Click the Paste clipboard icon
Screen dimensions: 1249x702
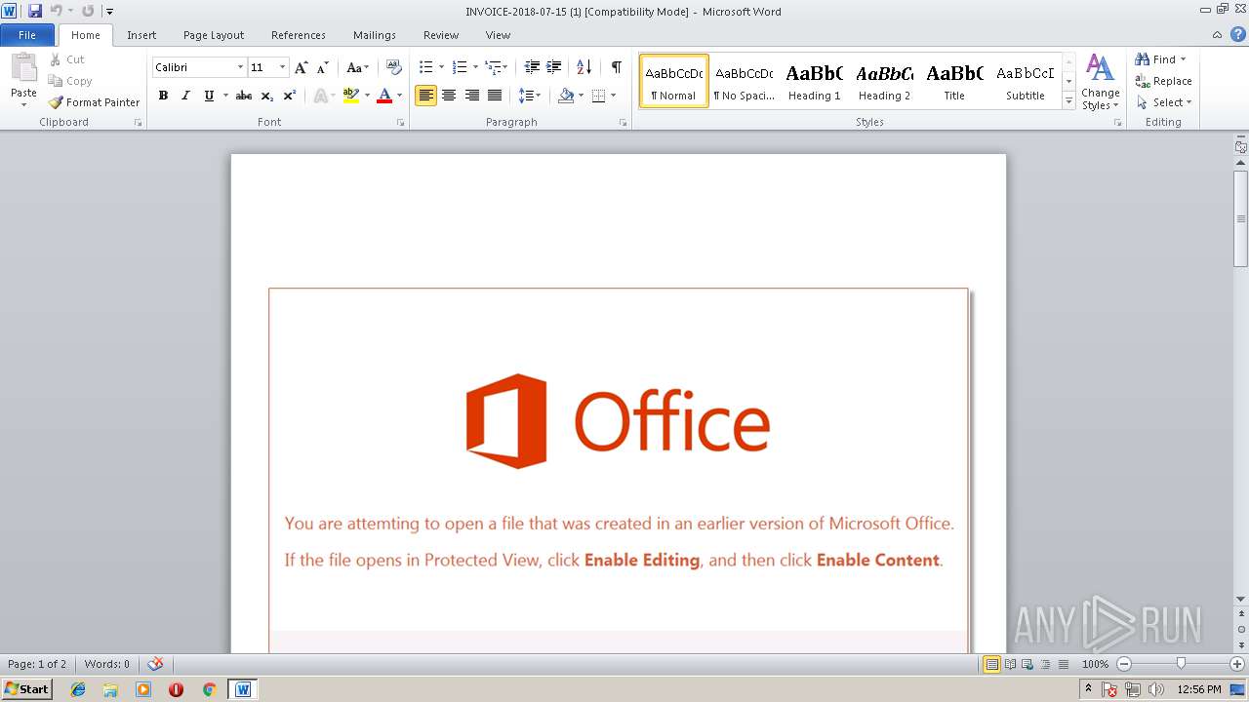(23, 69)
